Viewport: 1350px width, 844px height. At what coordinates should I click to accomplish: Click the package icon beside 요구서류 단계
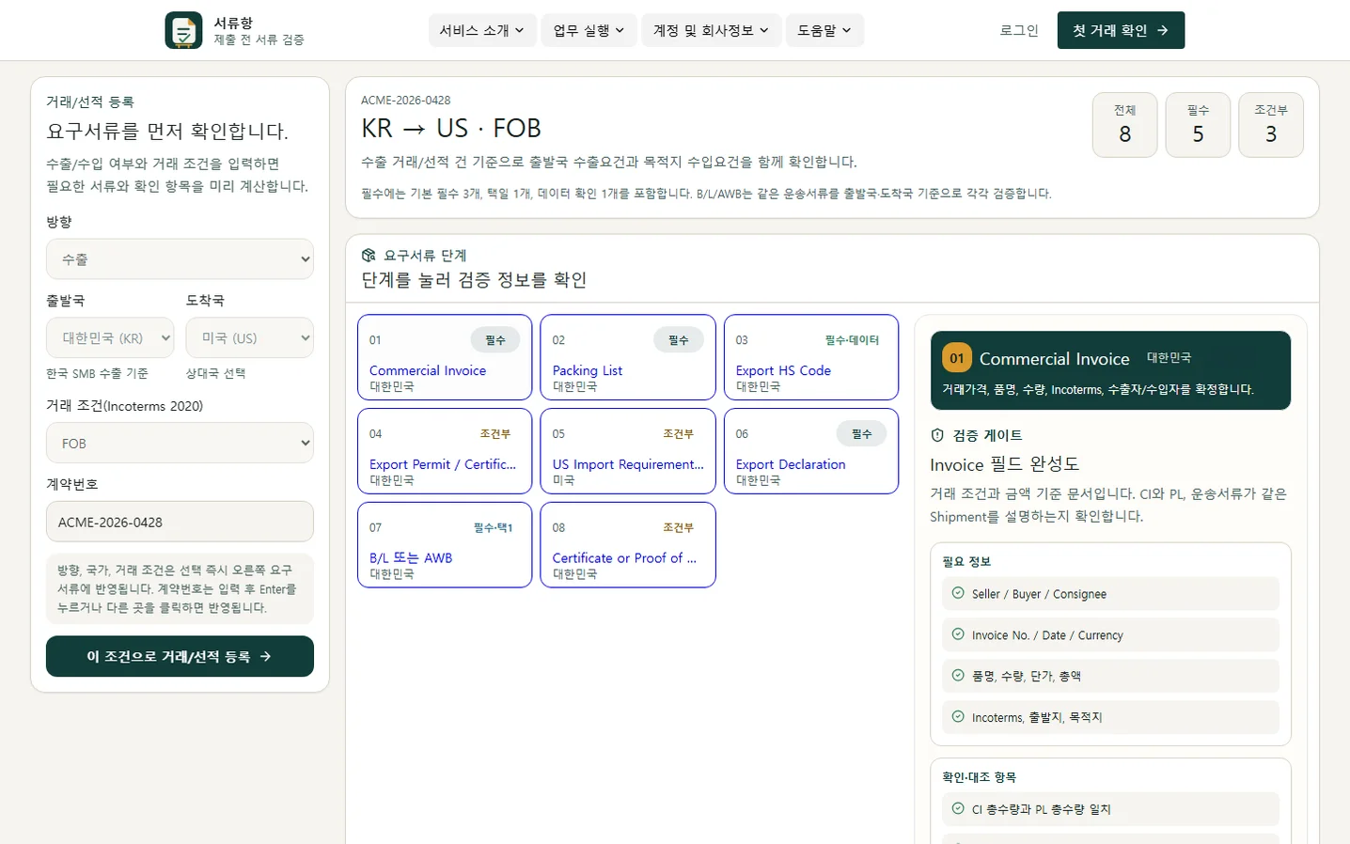369,255
